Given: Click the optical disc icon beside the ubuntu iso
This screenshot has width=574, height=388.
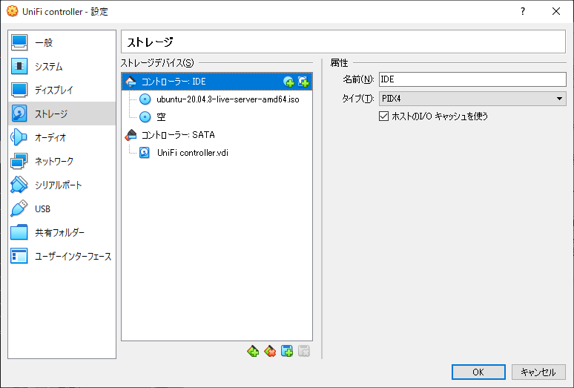Looking at the screenshot, I should tap(145, 99).
